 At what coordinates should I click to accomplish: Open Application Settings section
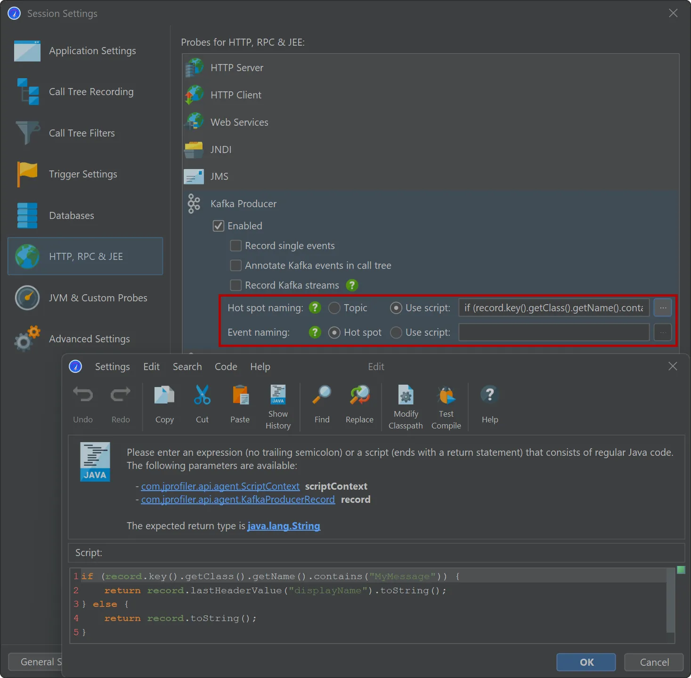click(x=85, y=51)
